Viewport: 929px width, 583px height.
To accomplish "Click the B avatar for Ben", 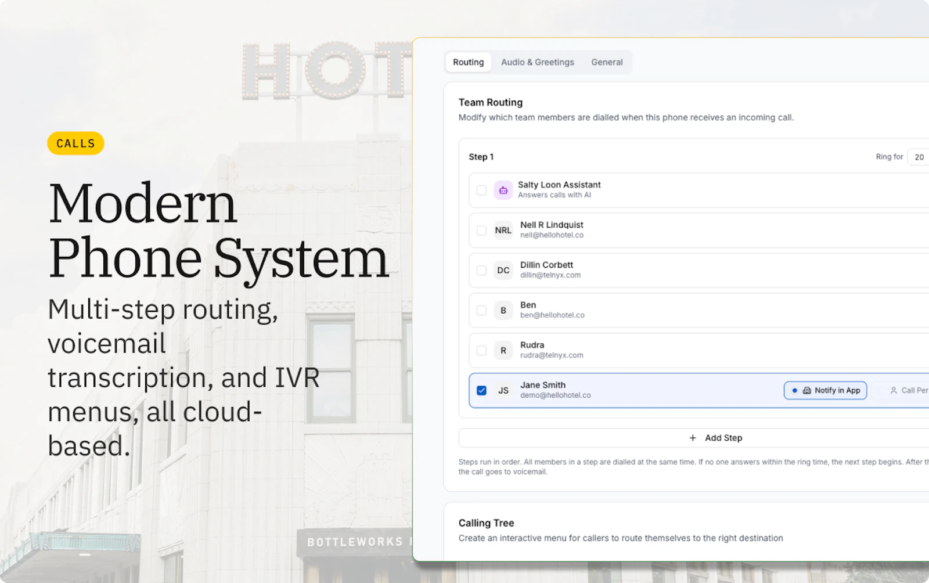I will point(503,310).
